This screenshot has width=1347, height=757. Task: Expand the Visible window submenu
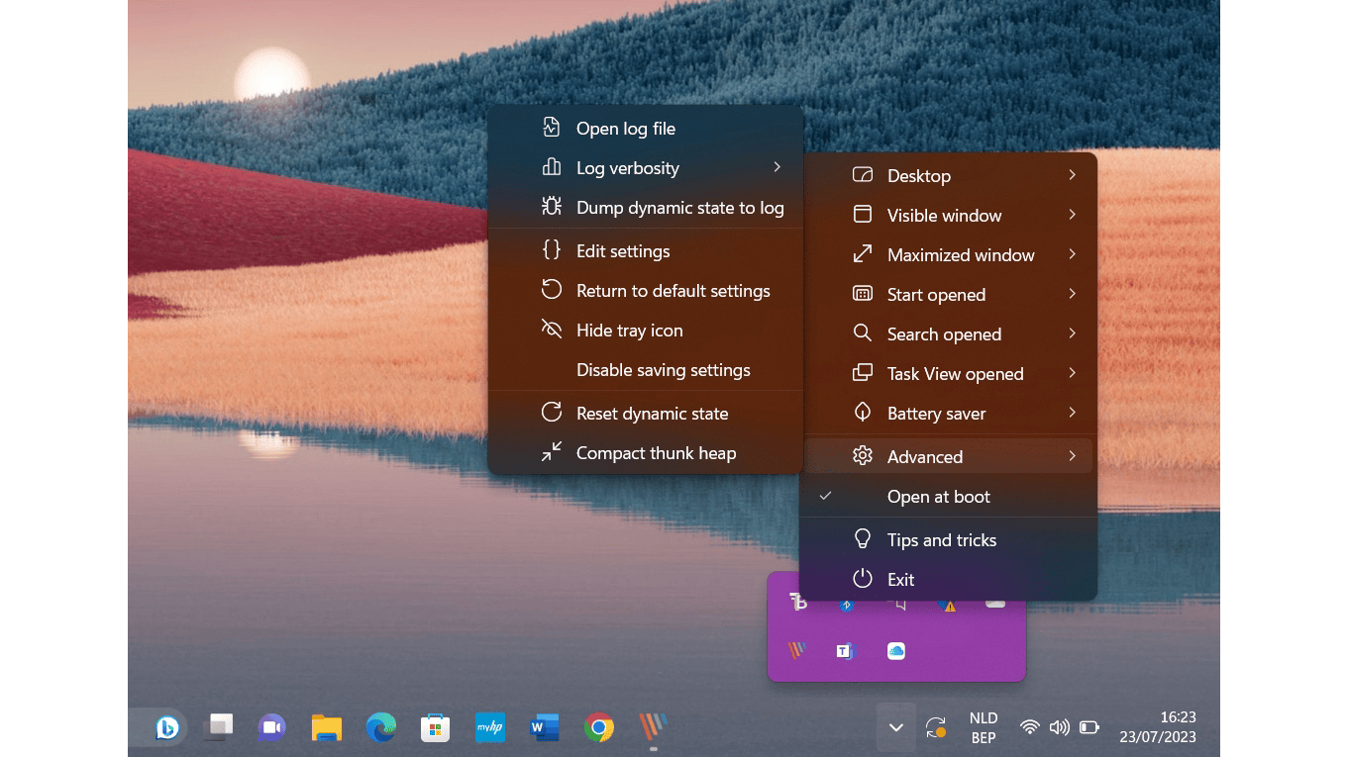click(x=948, y=216)
